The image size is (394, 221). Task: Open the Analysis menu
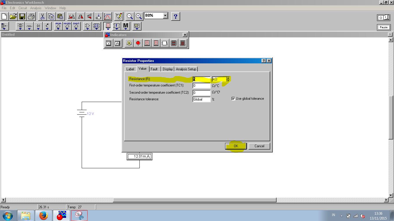[36, 8]
